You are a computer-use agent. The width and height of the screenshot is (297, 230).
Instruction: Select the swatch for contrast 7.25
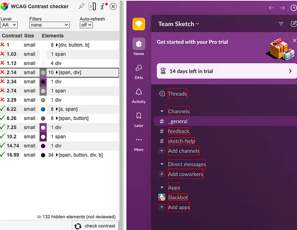point(43,127)
